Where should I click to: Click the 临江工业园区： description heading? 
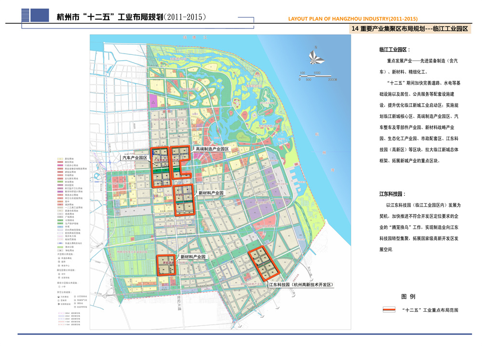394,50
